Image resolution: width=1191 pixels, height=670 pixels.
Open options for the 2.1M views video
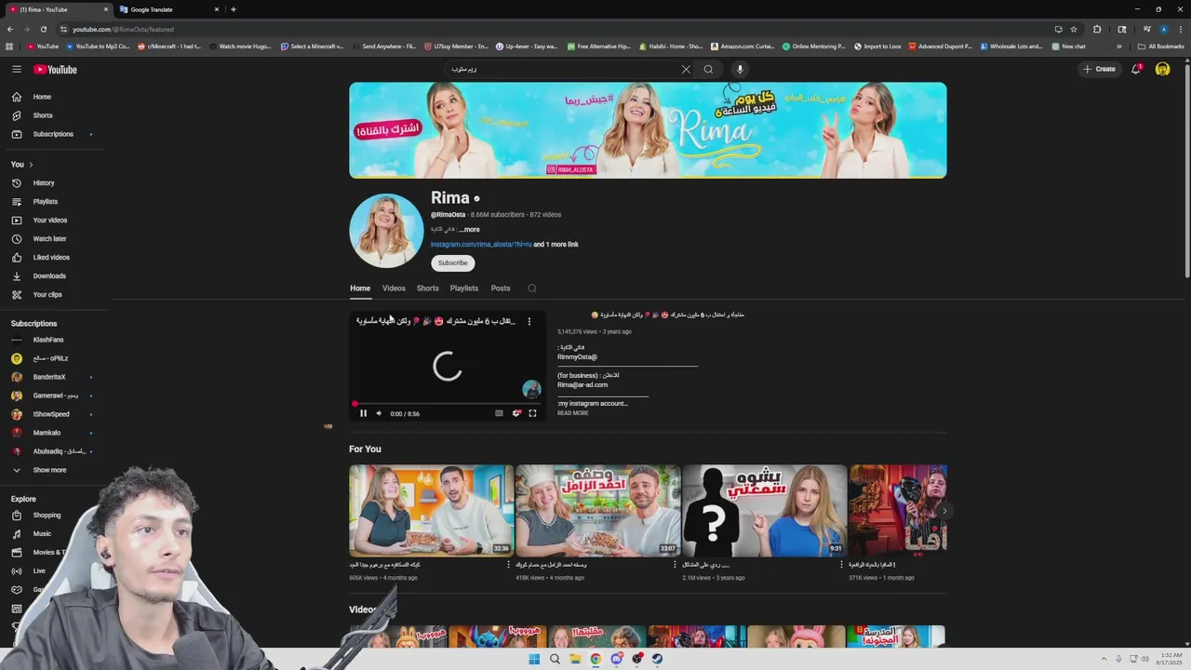(842, 565)
